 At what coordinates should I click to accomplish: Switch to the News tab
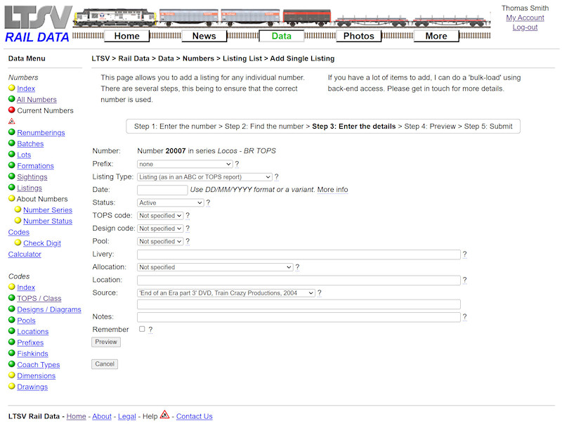(204, 35)
